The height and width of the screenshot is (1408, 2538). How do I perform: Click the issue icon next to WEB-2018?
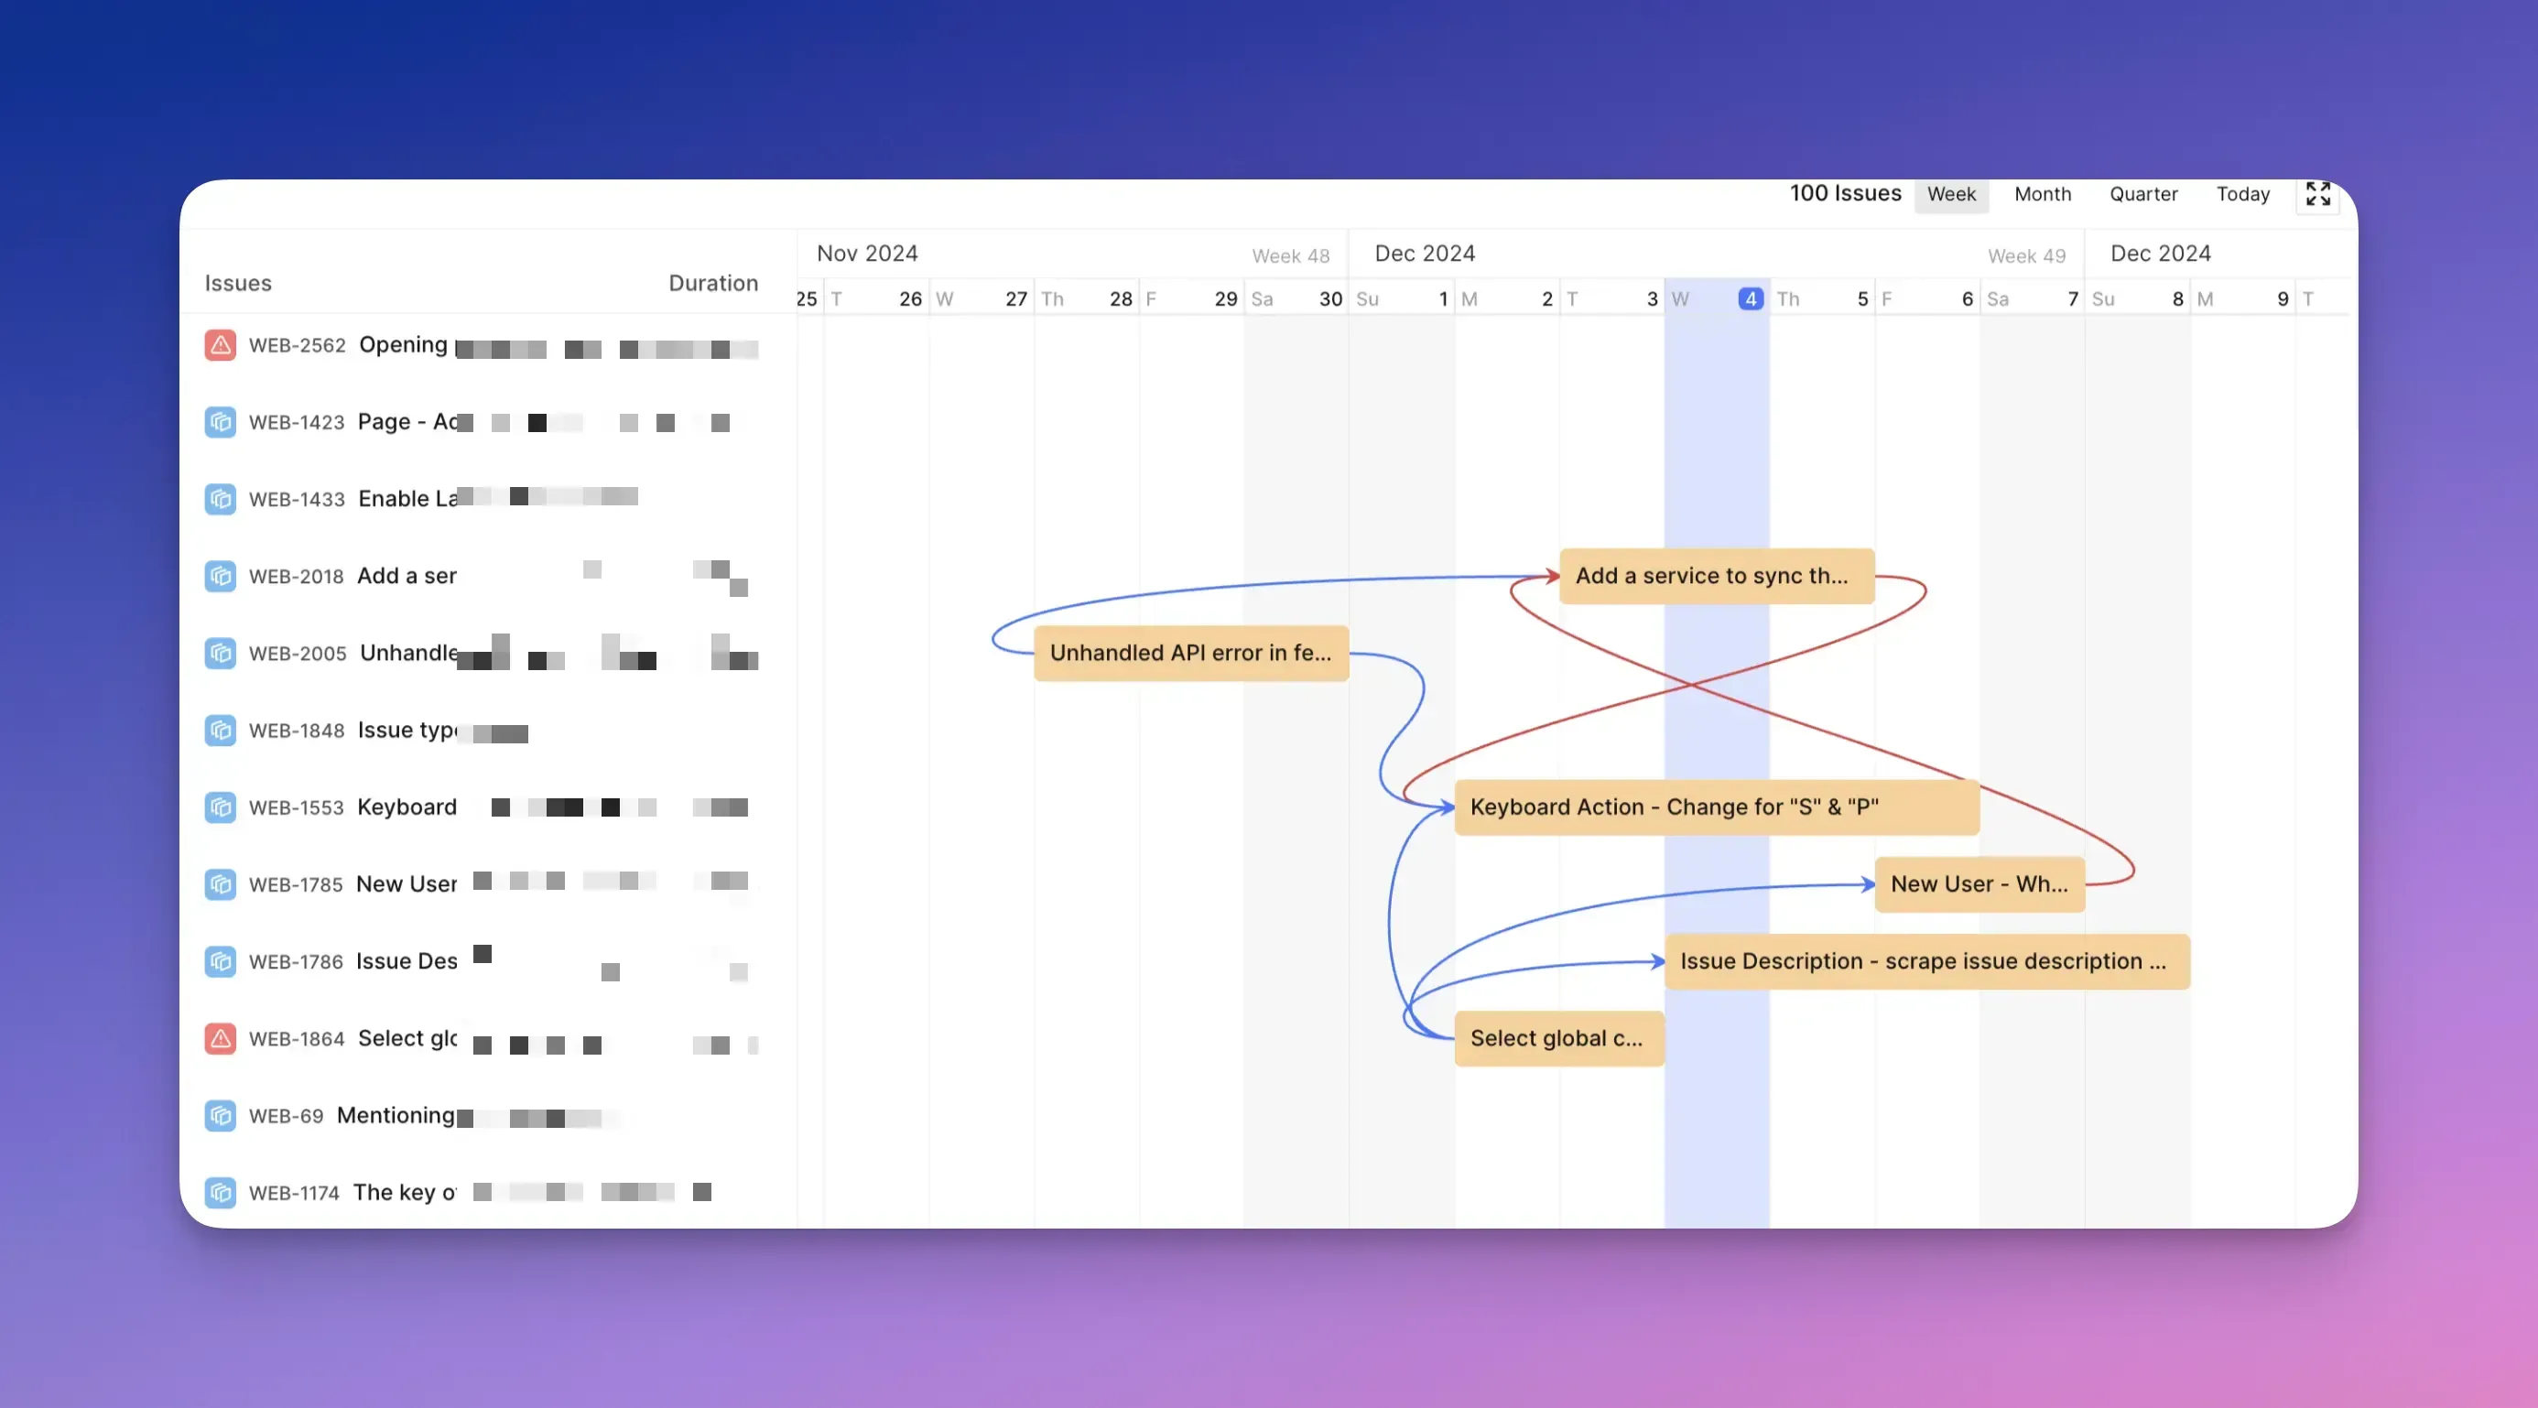click(x=220, y=577)
